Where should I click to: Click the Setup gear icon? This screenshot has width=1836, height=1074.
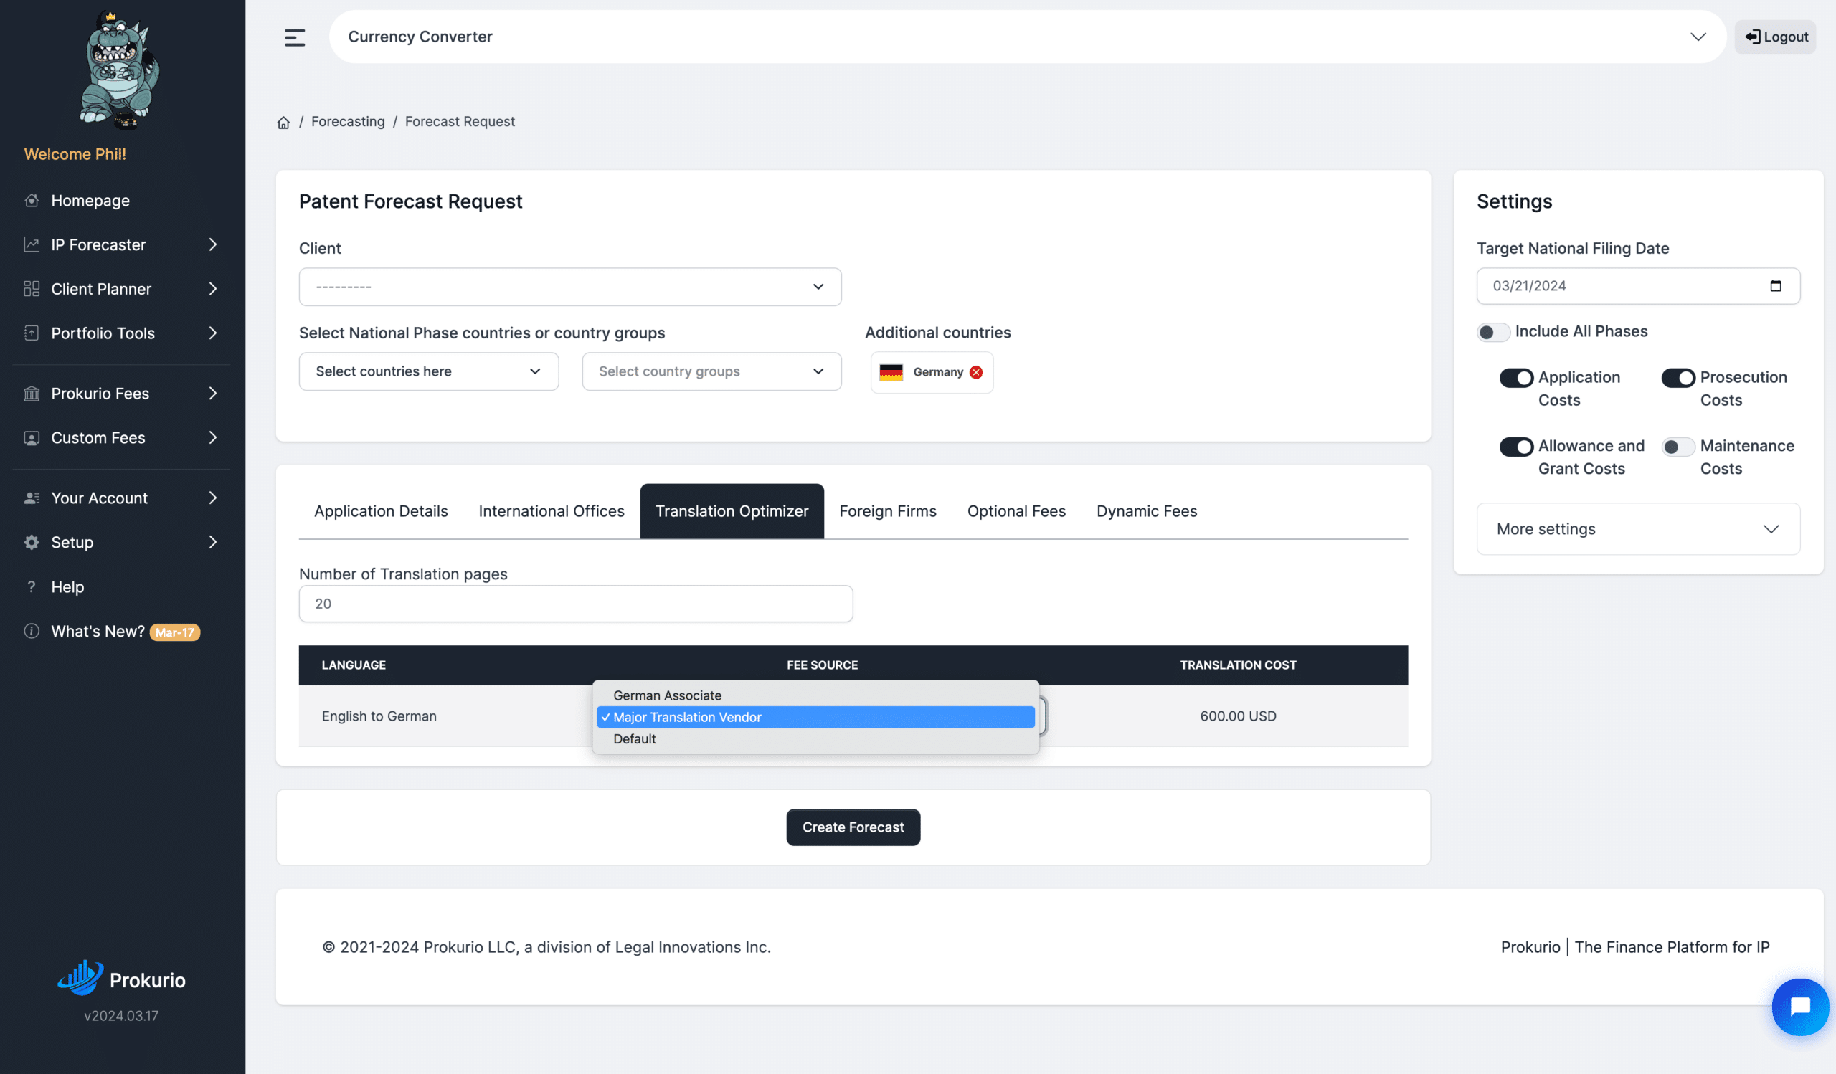coord(32,543)
